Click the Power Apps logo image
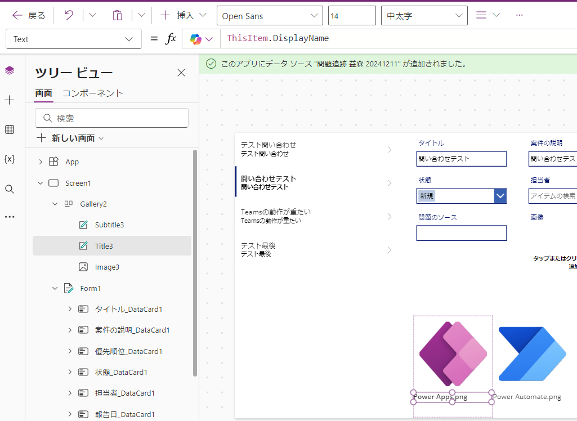This screenshot has height=421, width=577. pos(453,353)
